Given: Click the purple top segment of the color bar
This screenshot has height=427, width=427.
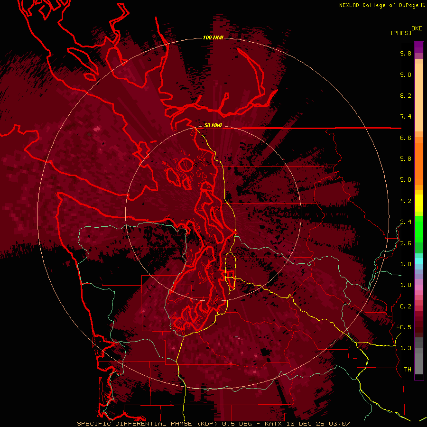Looking at the screenshot, I should (x=419, y=47).
